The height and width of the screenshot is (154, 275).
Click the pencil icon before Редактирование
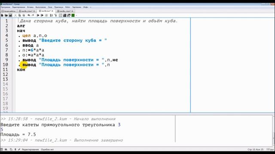pos(19,149)
